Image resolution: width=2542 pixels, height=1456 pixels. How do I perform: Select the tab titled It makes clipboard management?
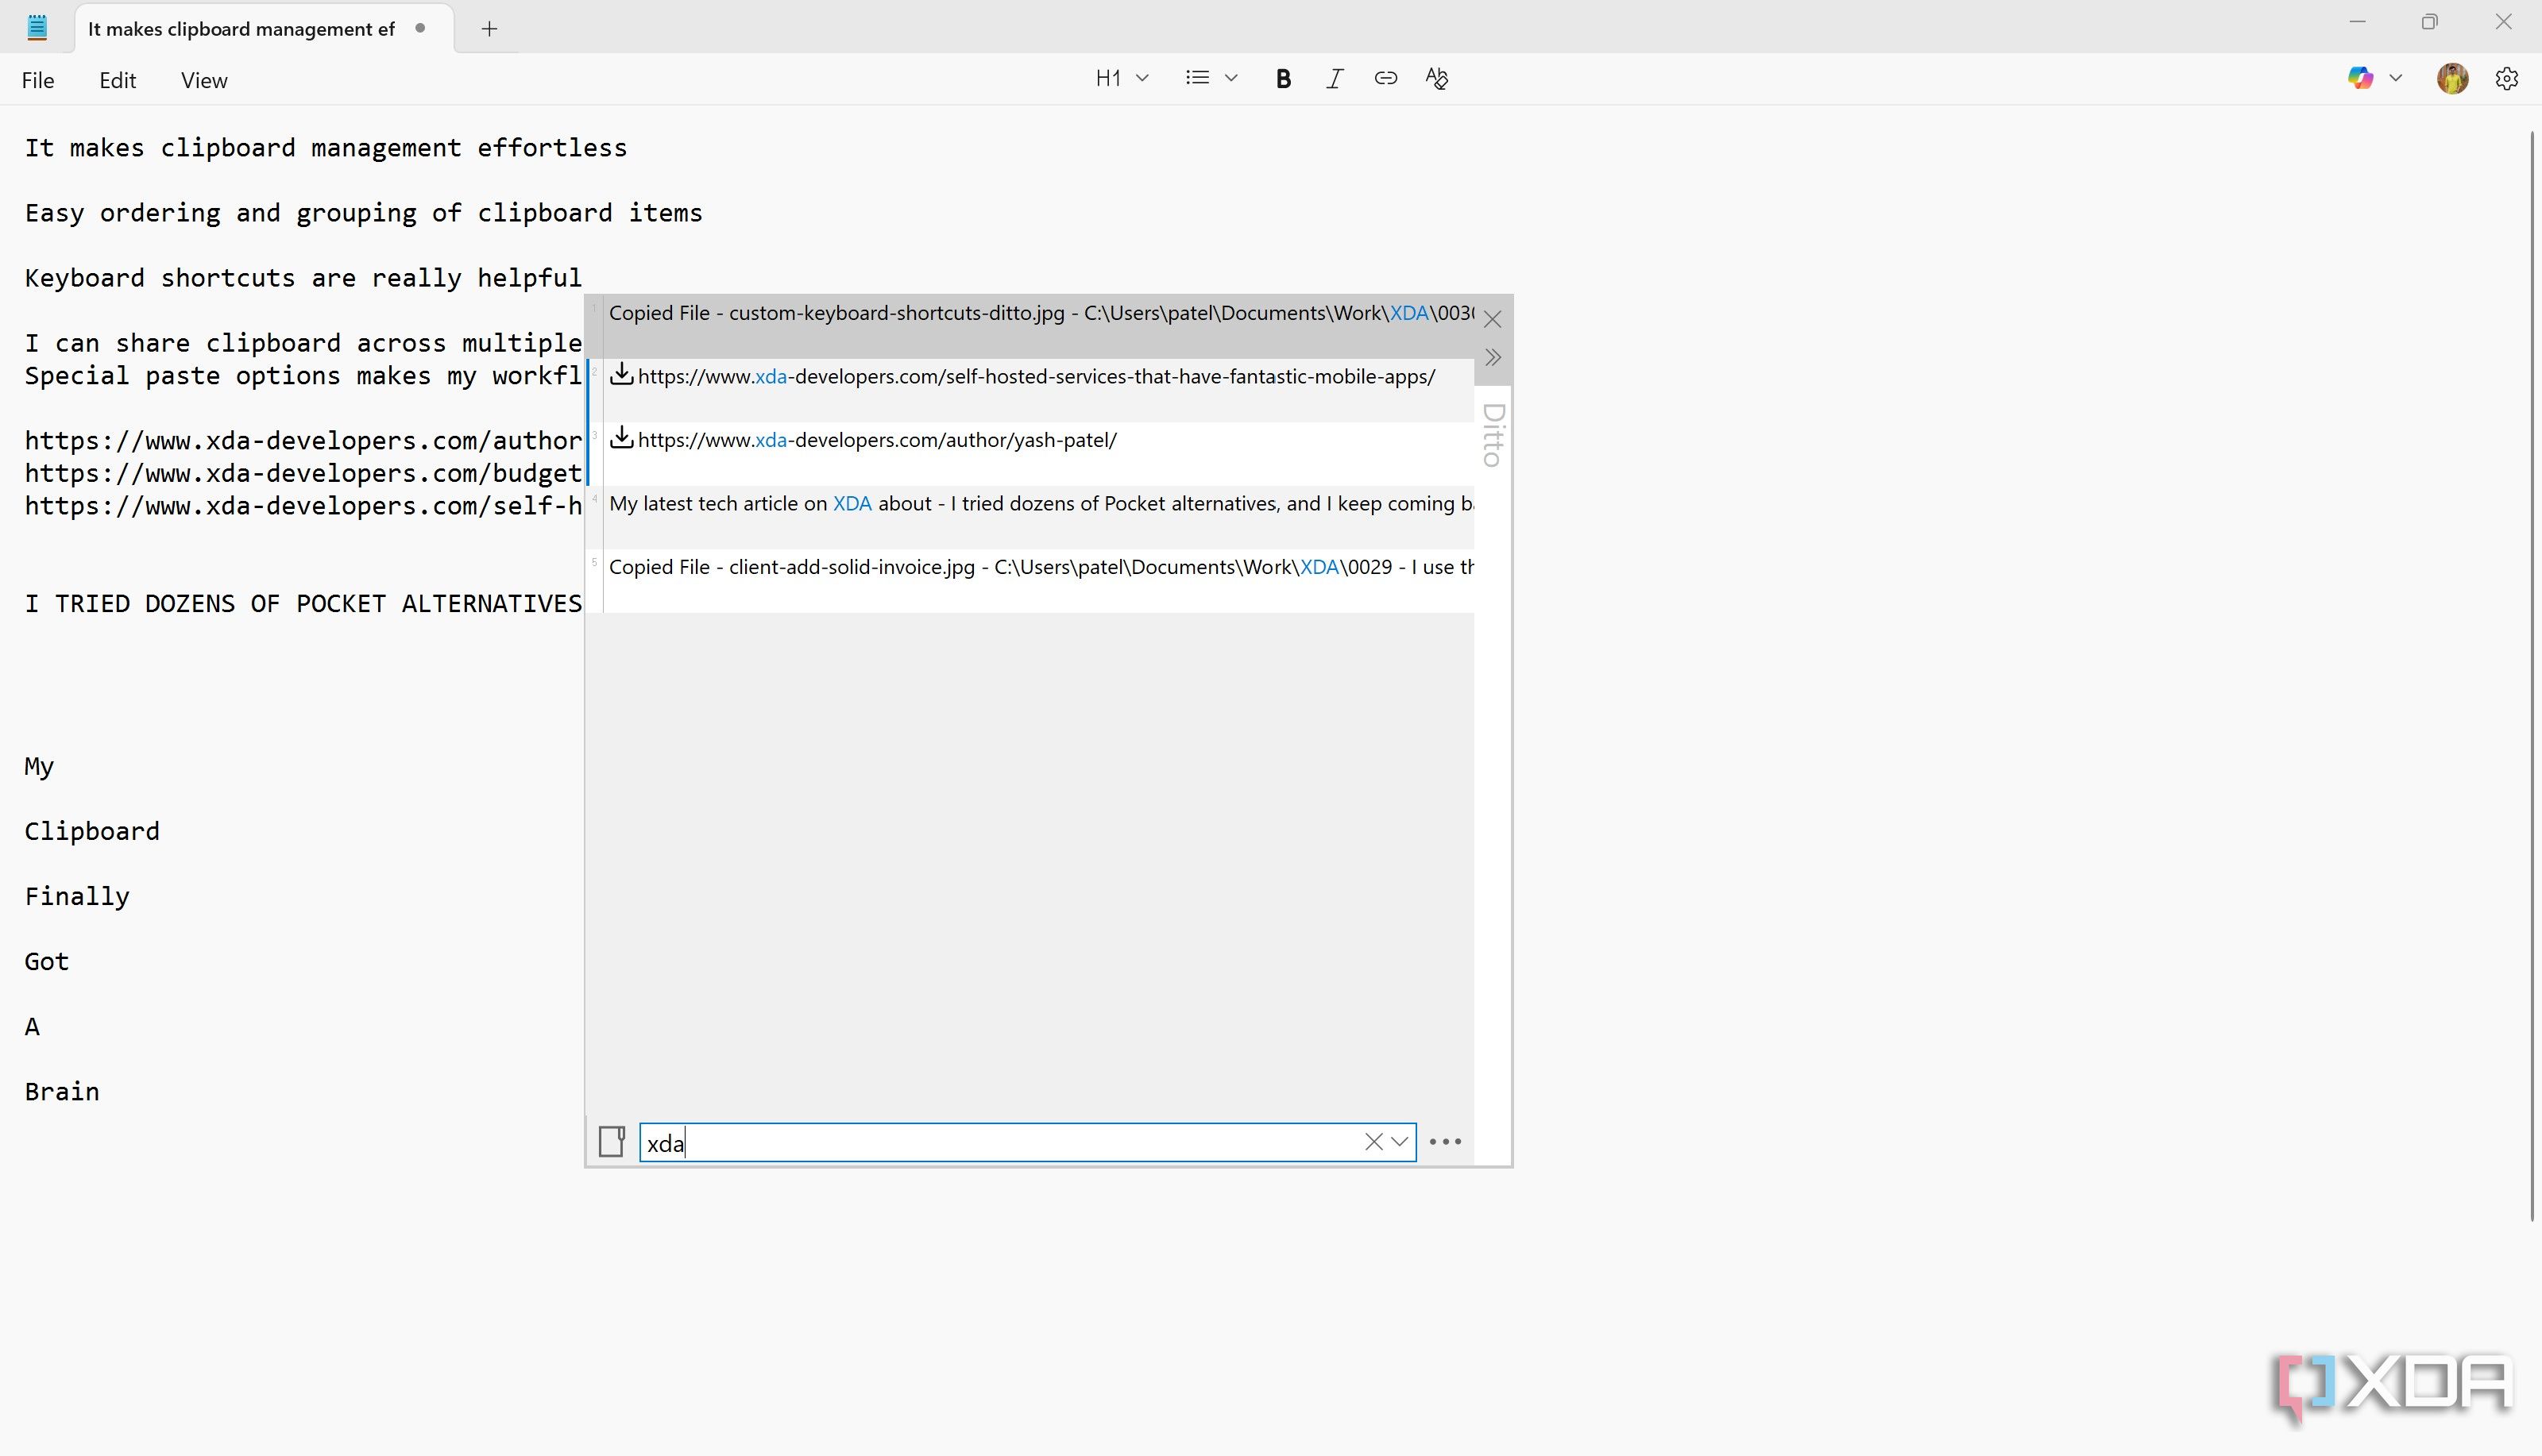[x=264, y=29]
